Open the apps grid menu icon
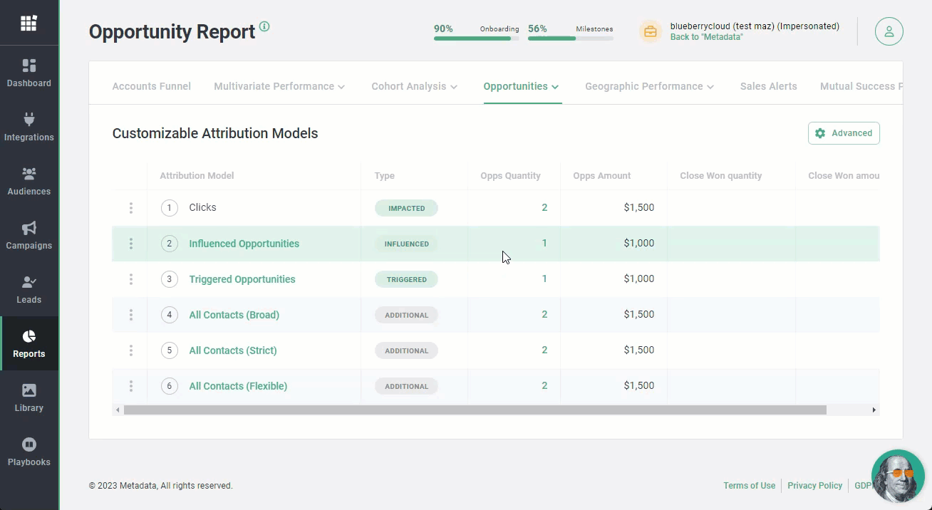Screen dimensions: 932x510 tap(29, 24)
